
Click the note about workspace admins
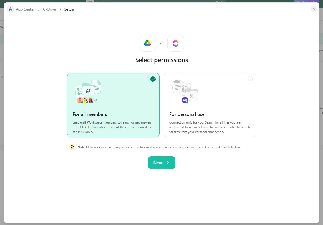(160, 147)
